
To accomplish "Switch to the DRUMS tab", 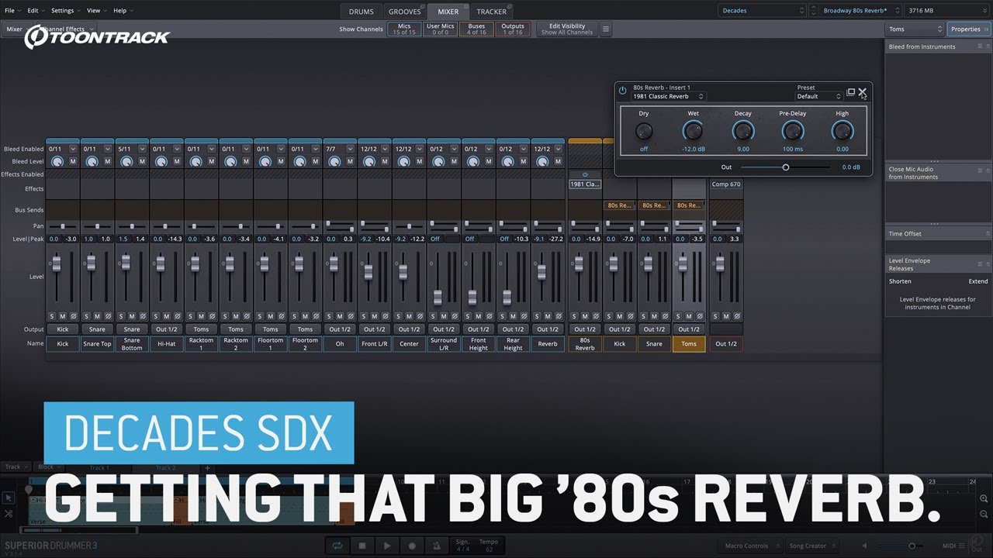I will pyautogui.click(x=362, y=12).
